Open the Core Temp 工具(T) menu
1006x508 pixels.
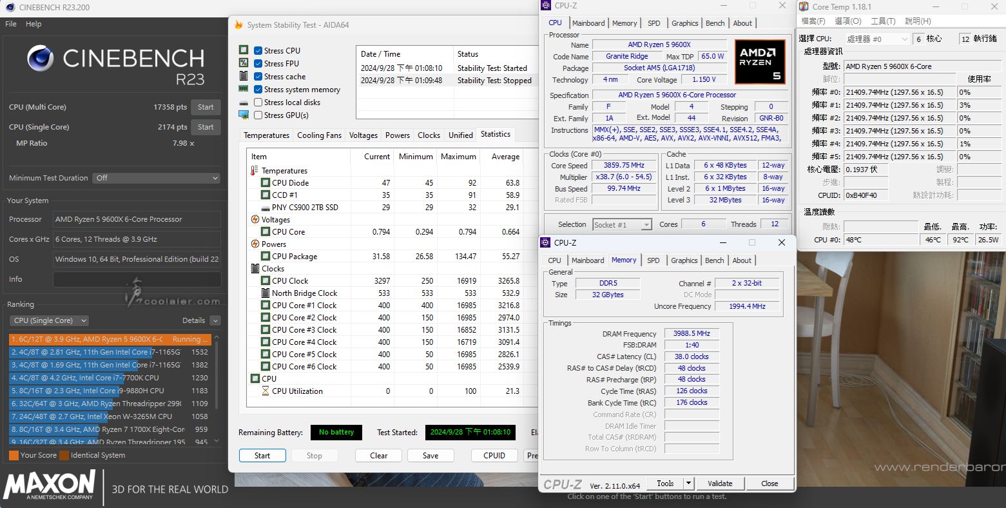coord(883,21)
